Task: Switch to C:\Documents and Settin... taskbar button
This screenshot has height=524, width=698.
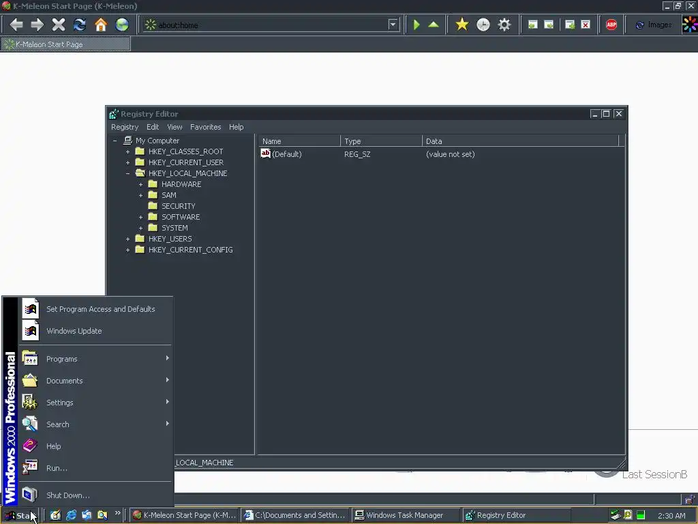Action: [x=295, y=515]
